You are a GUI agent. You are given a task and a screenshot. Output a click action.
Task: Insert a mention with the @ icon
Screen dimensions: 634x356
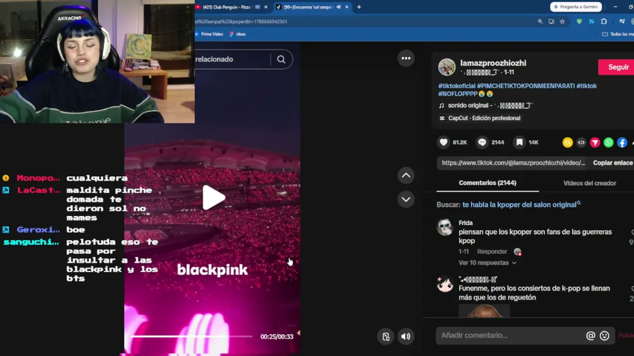click(590, 336)
